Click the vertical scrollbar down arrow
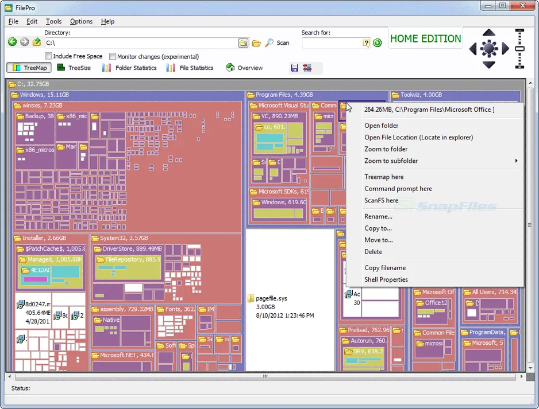 530,368
